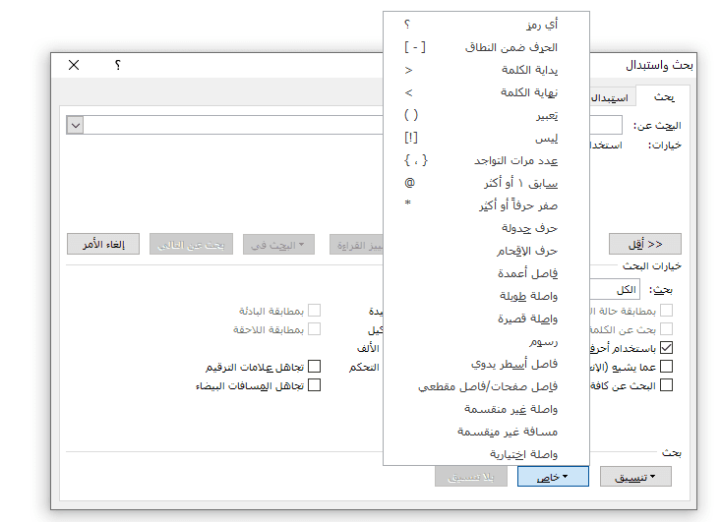
Task: Enable تجاهل علامات الترقيم checkbox
Action: tap(315, 367)
